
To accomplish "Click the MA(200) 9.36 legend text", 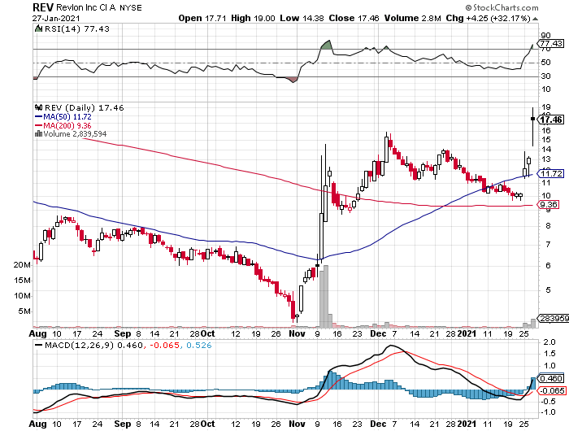I will click(67, 125).
